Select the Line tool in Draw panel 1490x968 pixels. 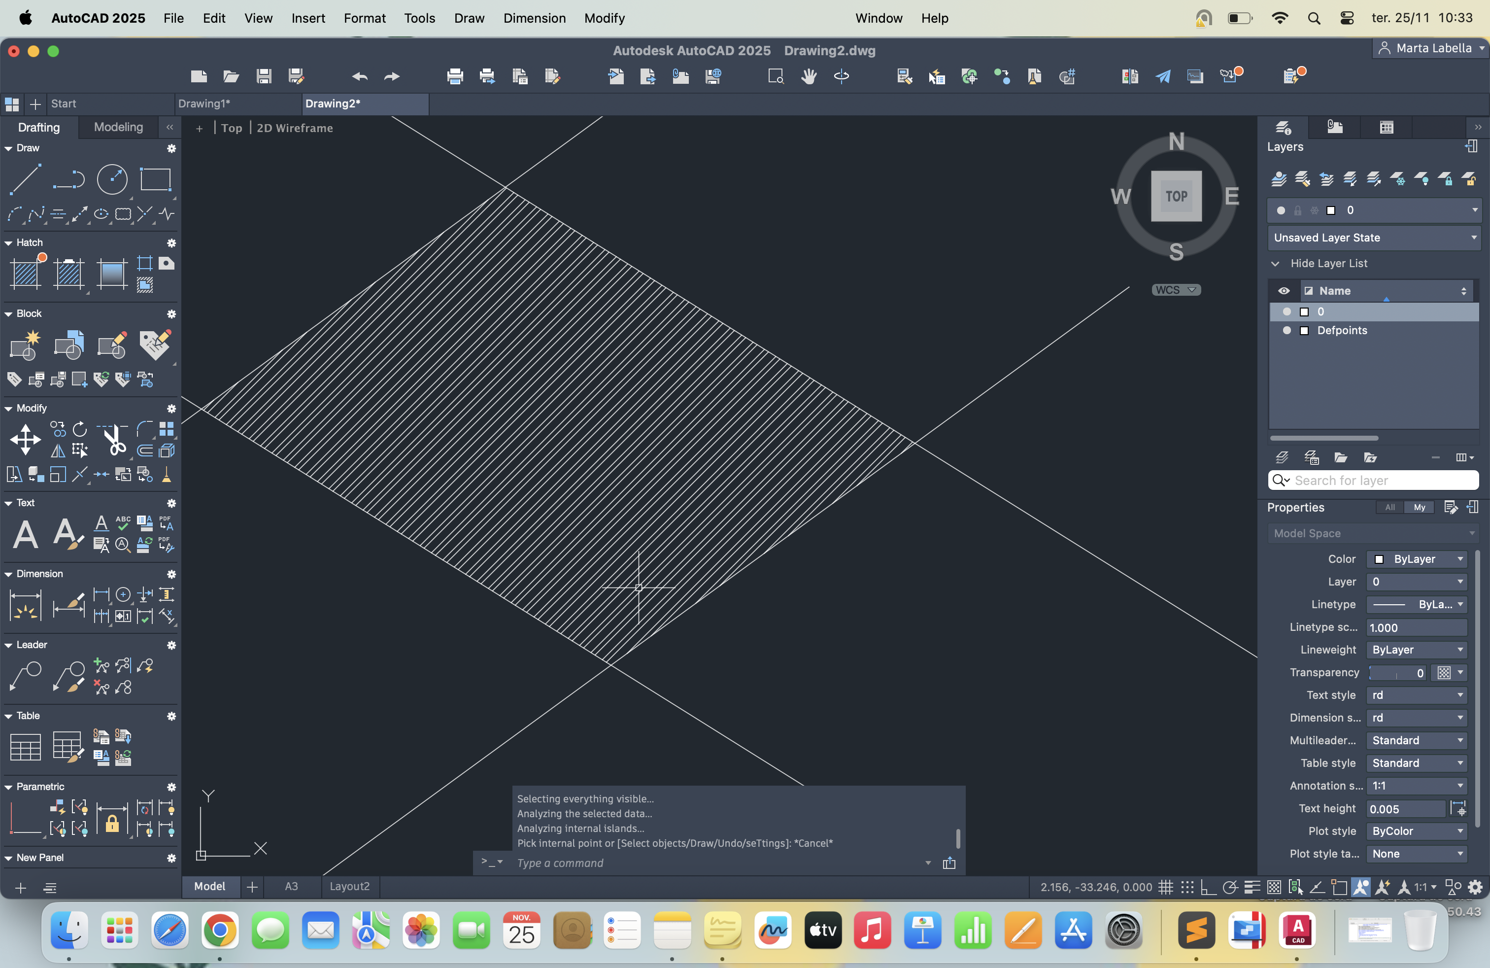(x=26, y=179)
